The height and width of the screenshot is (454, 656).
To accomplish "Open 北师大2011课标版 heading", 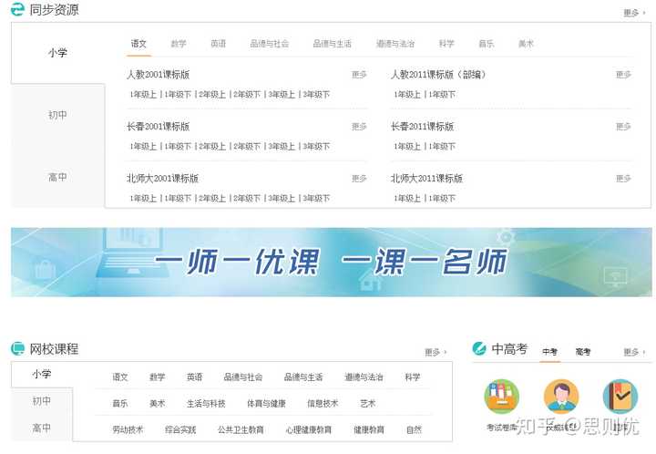I will point(426,179).
